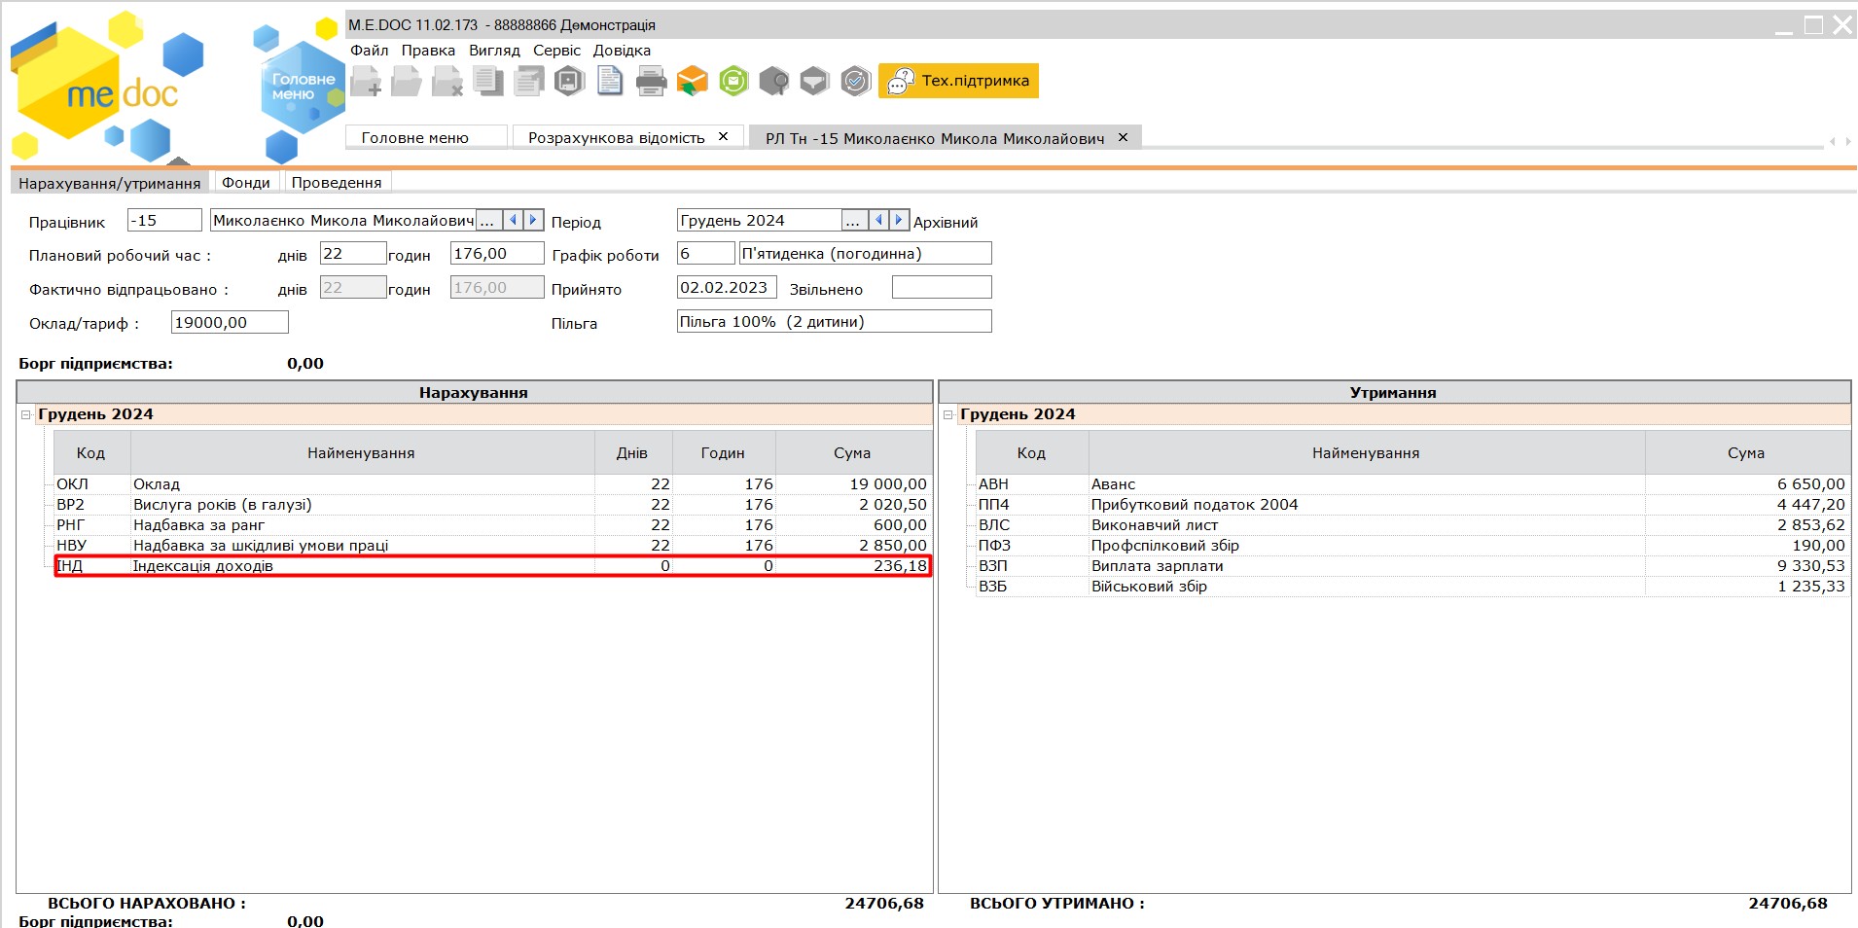The height and width of the screenshot is (928, 1858).
Task: Click the open folder toolbar icon
Action: 407,82
